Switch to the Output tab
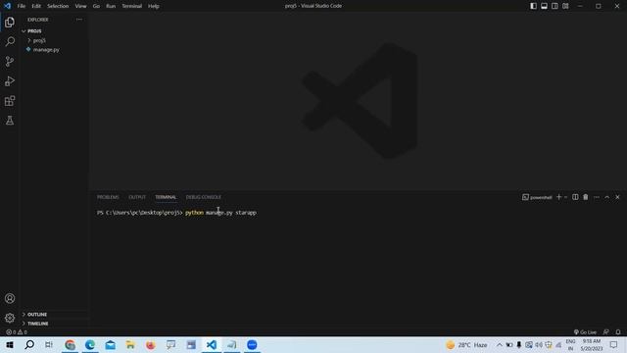627x353 pixels. coord(137,197)
